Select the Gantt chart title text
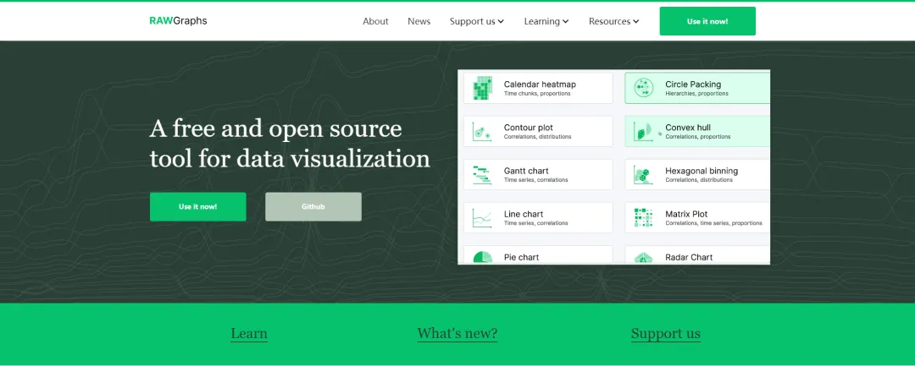This screenshot has height=366, width=915. point(526,171)
